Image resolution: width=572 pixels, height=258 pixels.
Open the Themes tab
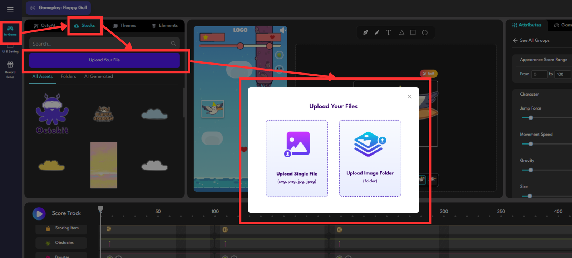click(x=124, y=25)
